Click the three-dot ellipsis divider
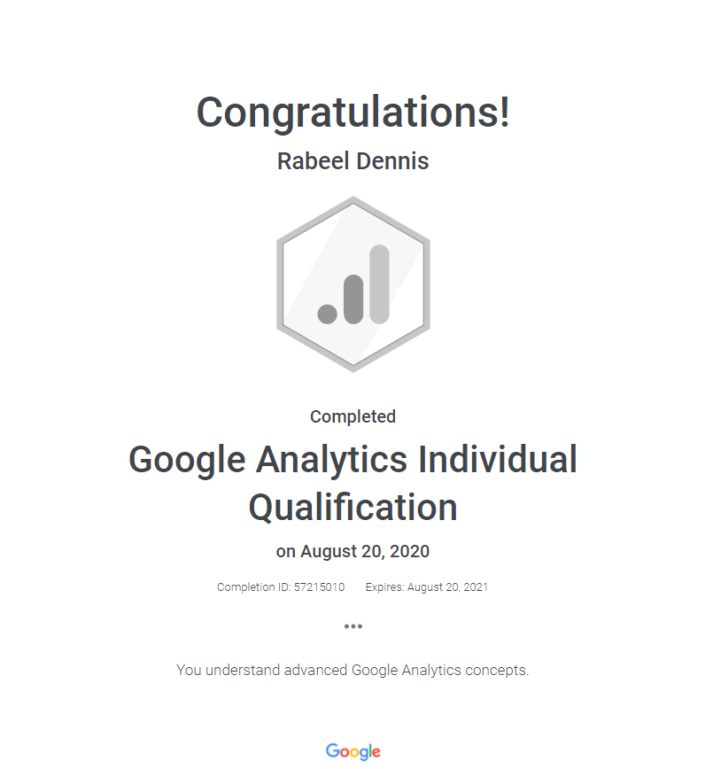This screenshot has width=705, height=769. point(353,626)
